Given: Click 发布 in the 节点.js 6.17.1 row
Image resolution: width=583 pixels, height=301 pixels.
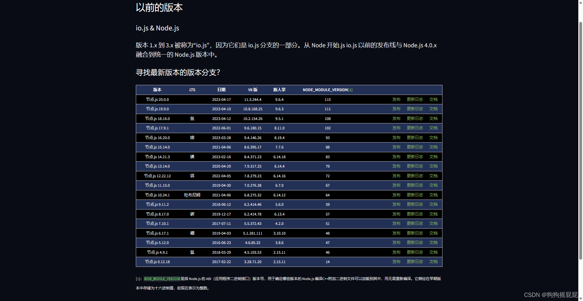Looking at the screenshot, I should point(396,233).
